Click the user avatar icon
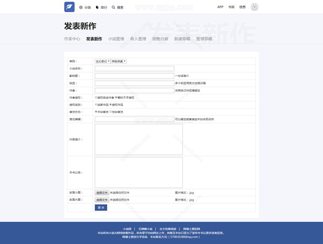 [254, 7]
